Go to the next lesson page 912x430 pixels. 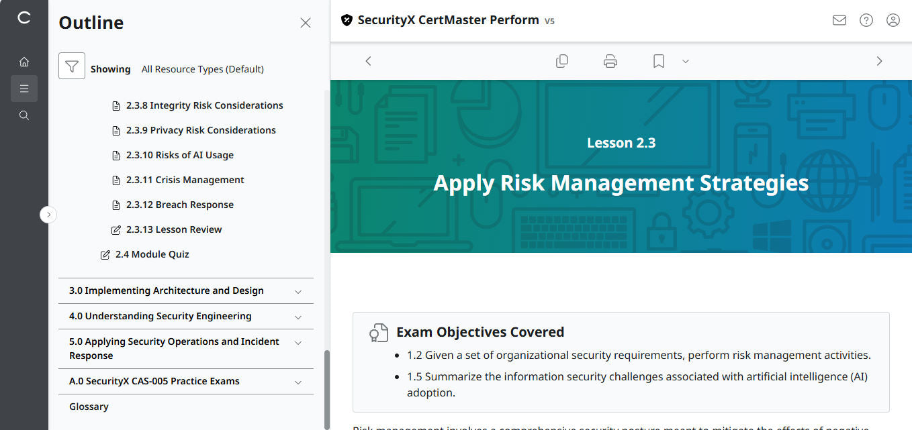click(x=879, y=60)
